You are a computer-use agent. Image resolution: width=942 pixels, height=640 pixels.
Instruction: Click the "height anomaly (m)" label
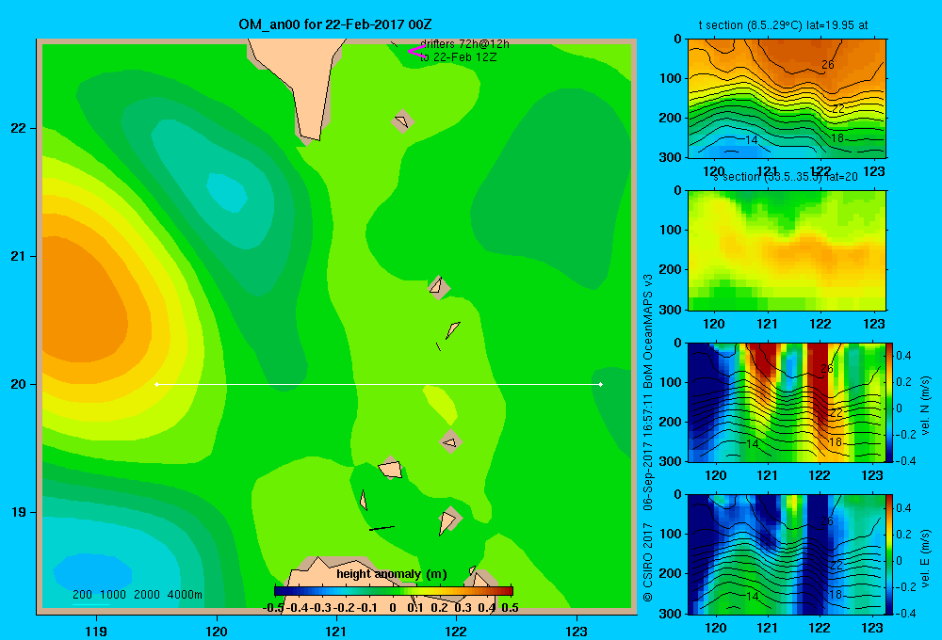pos(392,574)
